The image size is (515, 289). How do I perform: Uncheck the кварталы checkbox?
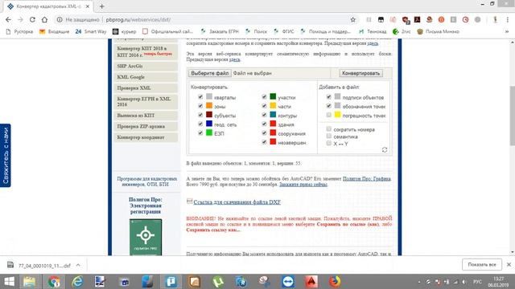click(x=200, y=96)
